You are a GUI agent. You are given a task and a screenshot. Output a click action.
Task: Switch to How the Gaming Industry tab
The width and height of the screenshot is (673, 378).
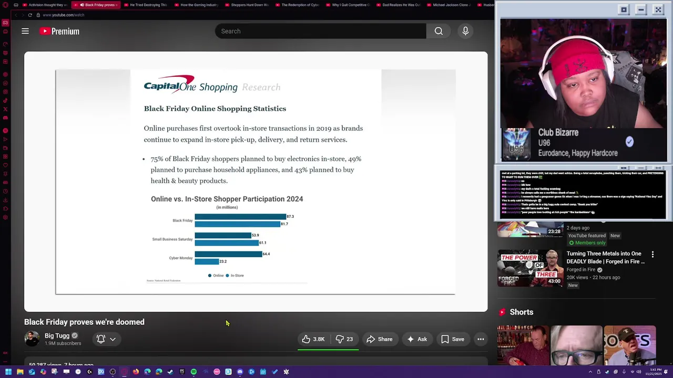196,5
